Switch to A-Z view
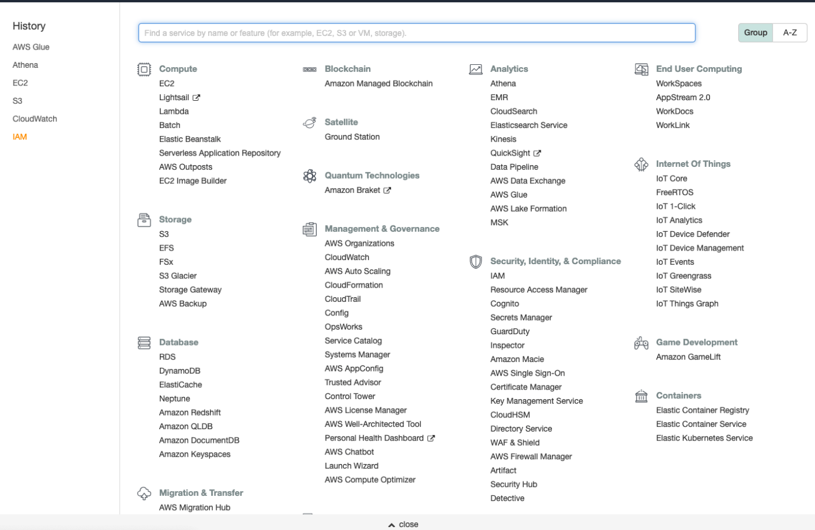The image size is (815, 530). coord(790,32)
